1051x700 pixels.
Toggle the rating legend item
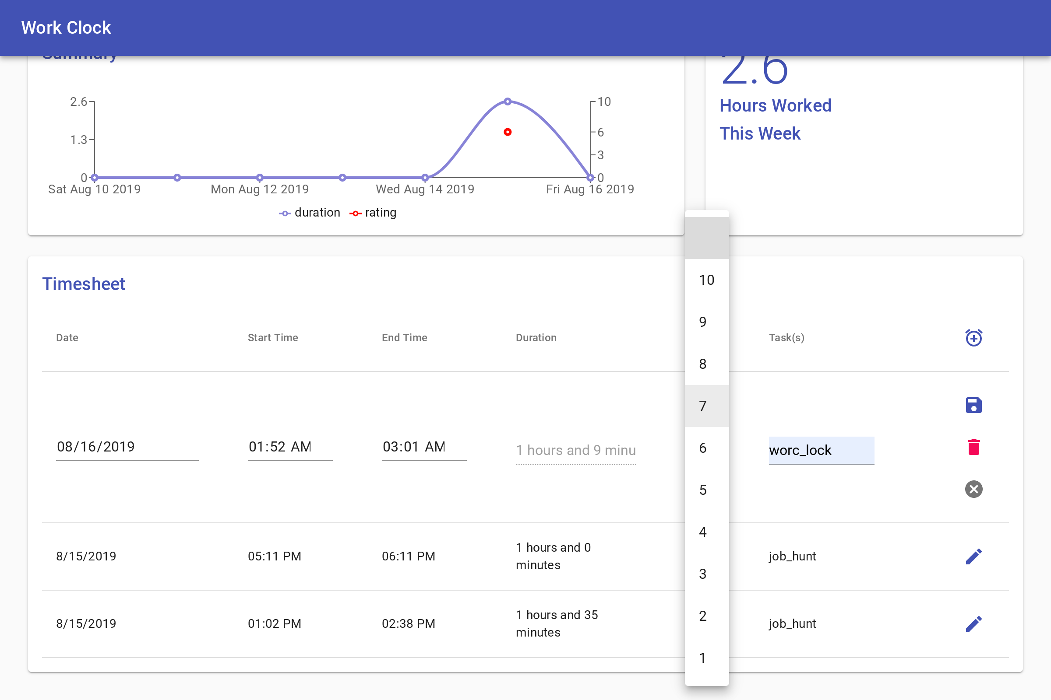click(373, 213)
